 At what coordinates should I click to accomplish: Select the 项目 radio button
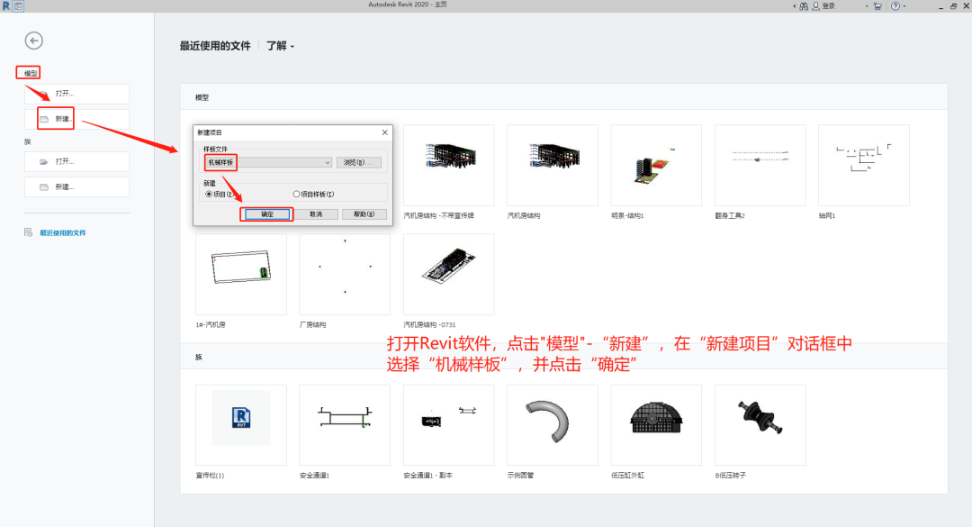(x=209, y=195)
